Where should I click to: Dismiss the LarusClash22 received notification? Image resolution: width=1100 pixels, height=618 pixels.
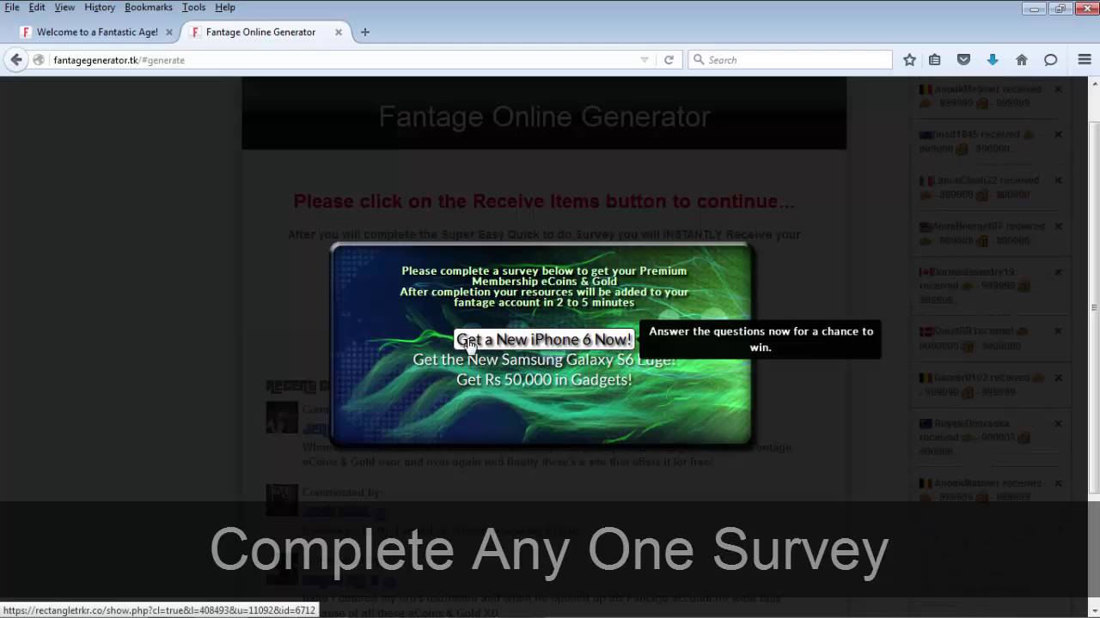1059,180
